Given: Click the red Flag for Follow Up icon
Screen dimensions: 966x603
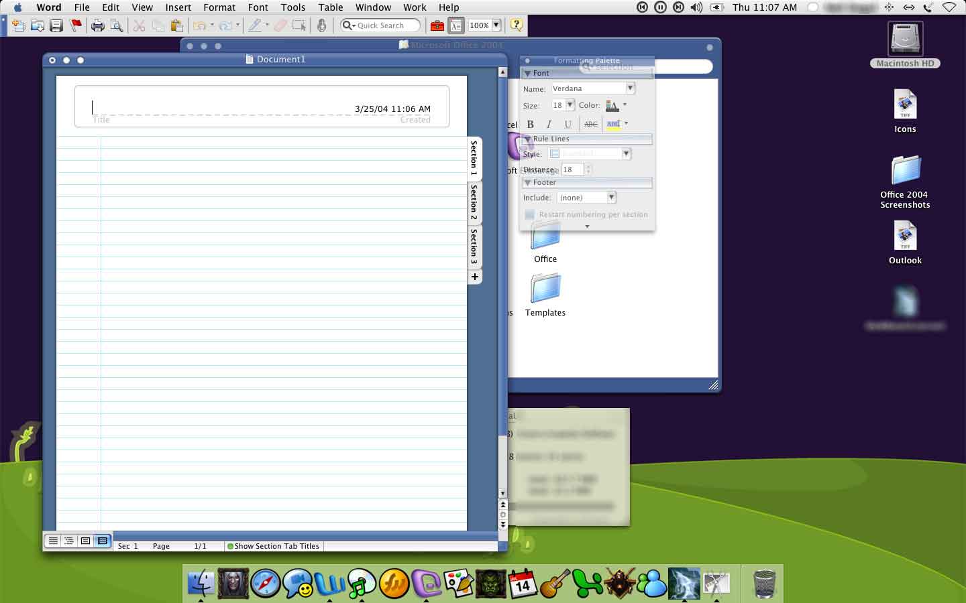Looking at the screenshot, I should pos(76,25).
